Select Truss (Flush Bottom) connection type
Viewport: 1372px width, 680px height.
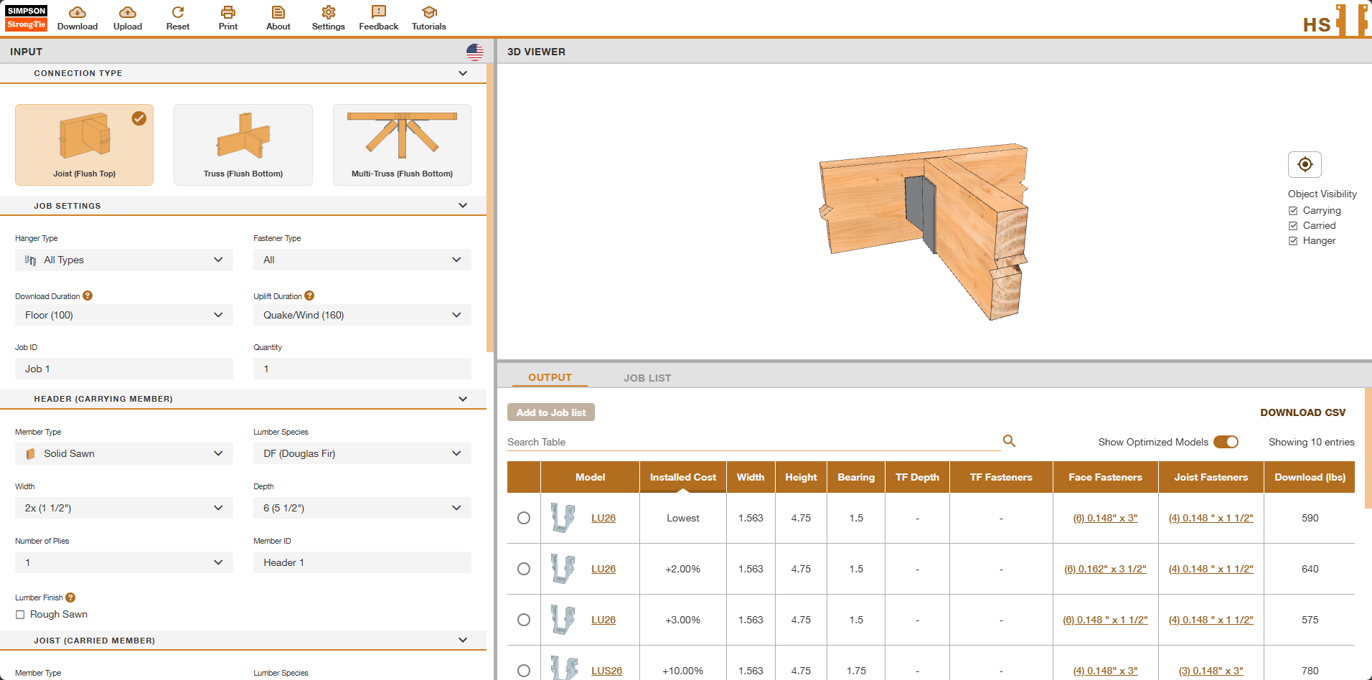coord(243,145)
